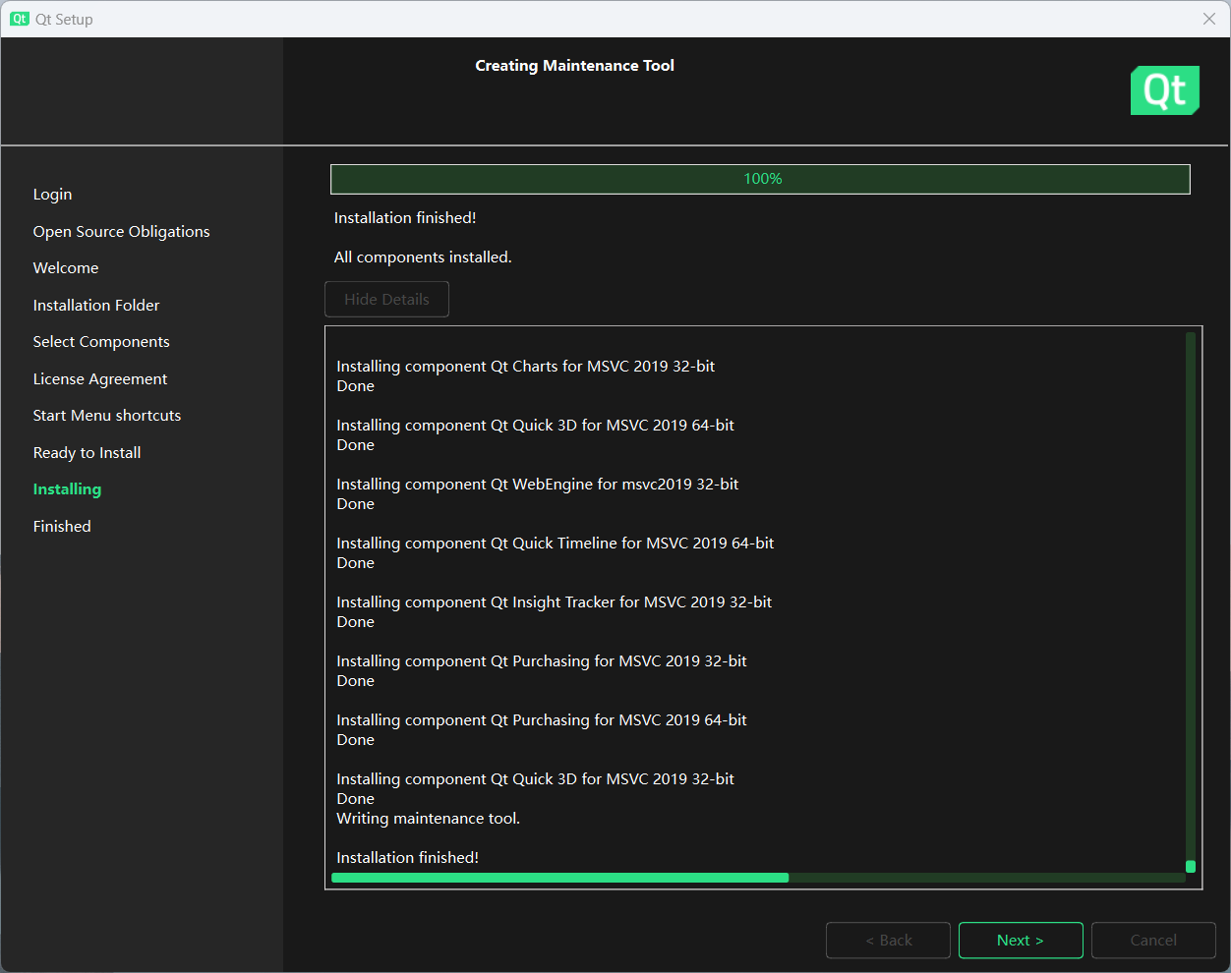1231x973 pixels.
Task: Select the License Agreement step
Action: click(x=100, y=379)
